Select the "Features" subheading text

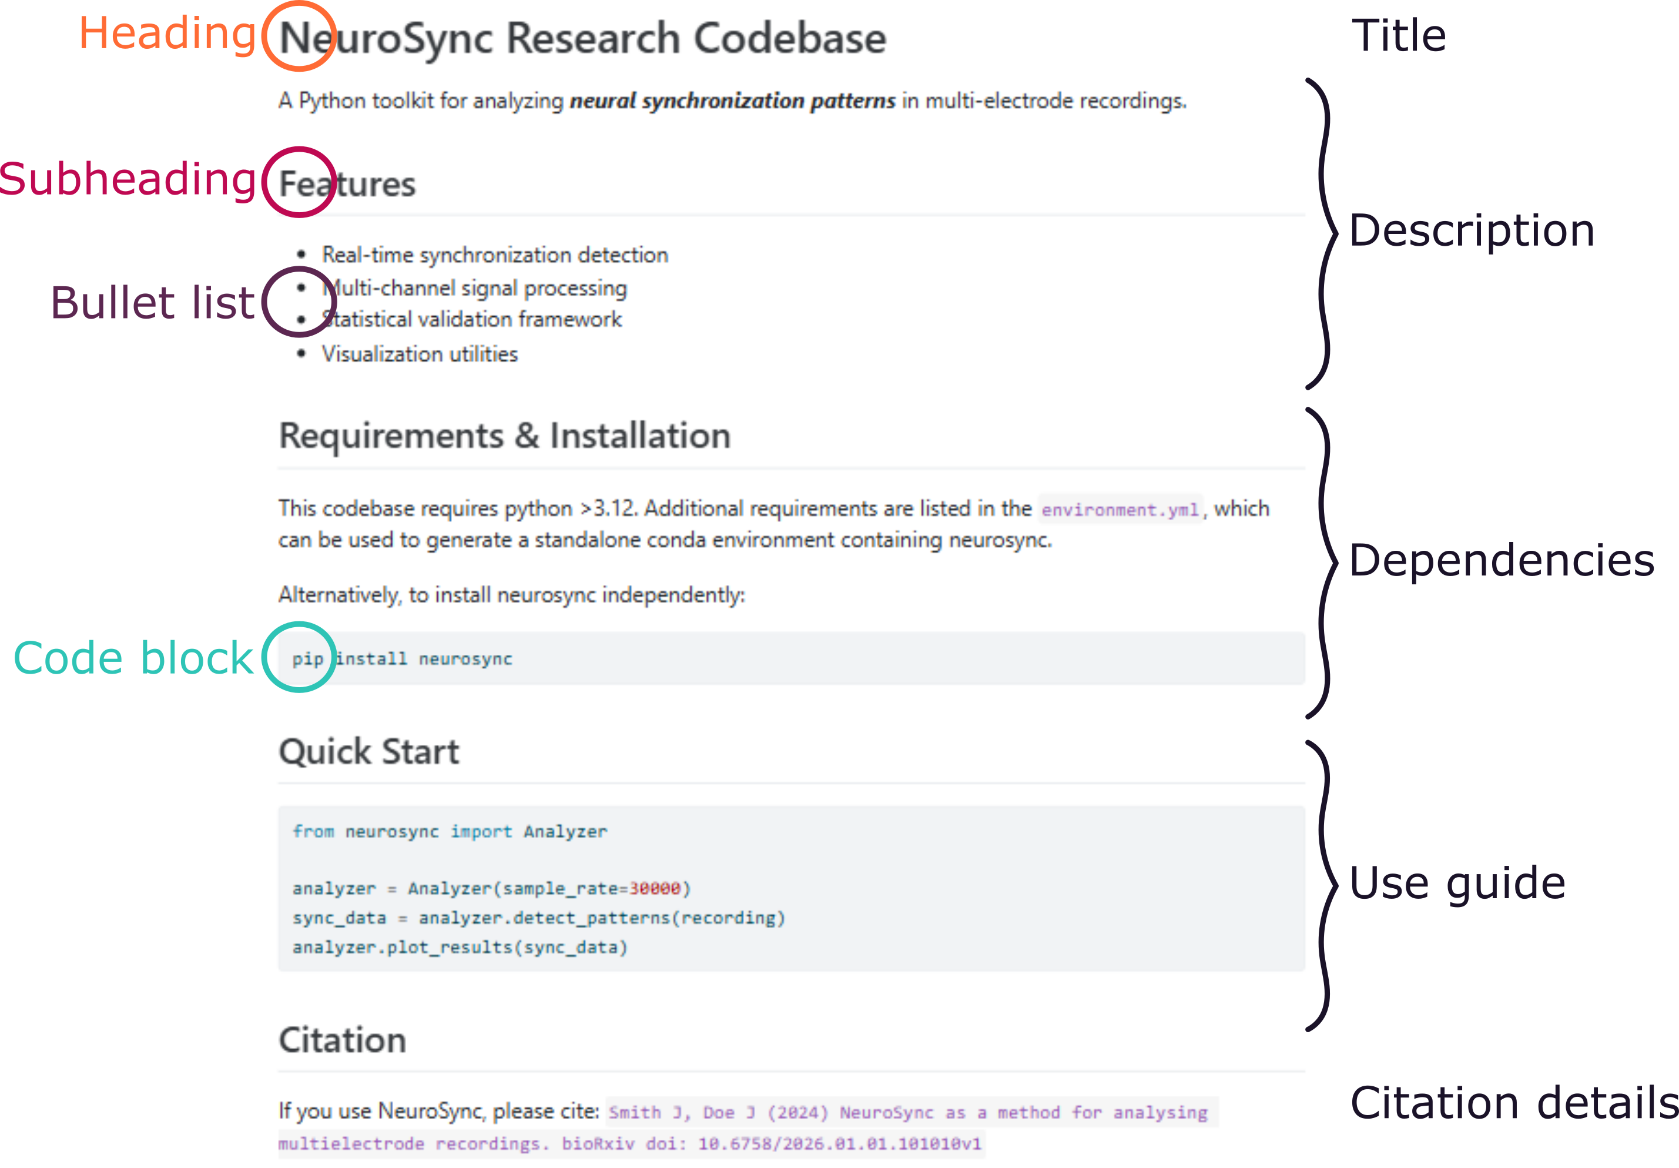click(x=347, y=185)
